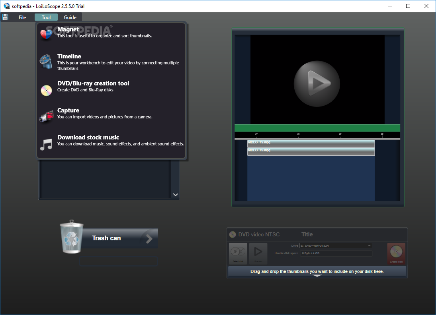Click the Magnet tool icon
The height and width of the screenshot is (315, 436).
(x=46, y=35)
